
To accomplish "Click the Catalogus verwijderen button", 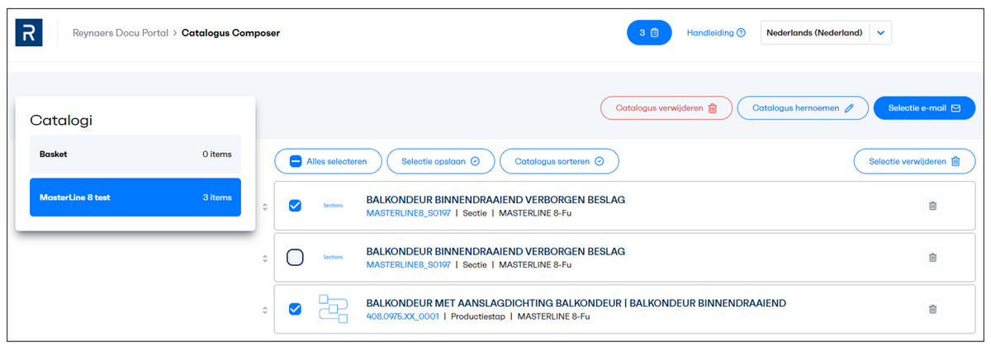I will pyautogui.click(x=666, y=108).
